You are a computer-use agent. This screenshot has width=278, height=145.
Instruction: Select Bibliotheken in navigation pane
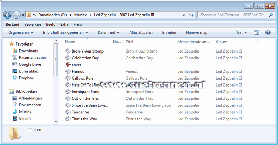(26, 91)
